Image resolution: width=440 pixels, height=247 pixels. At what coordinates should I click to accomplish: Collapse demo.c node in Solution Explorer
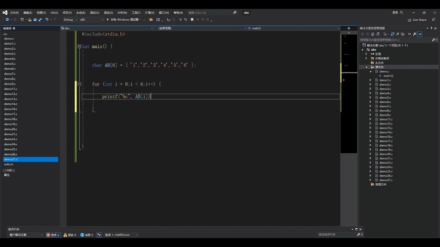pos(370,72)
